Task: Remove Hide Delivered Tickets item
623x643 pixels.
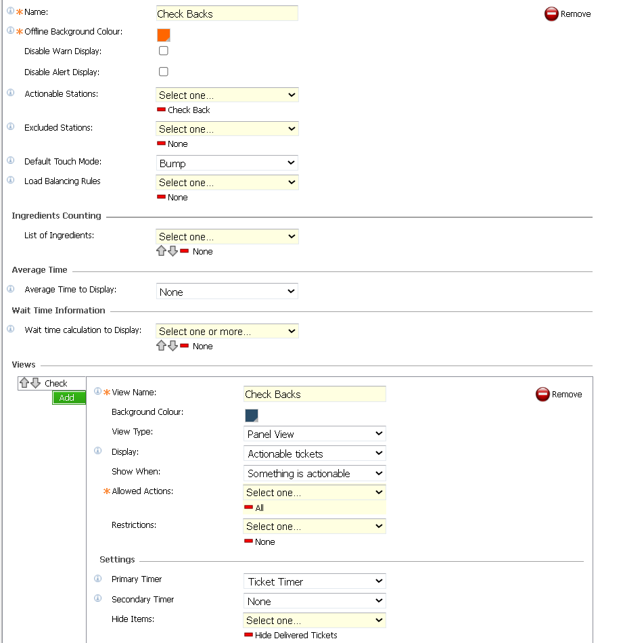Action: coord(249,635)
